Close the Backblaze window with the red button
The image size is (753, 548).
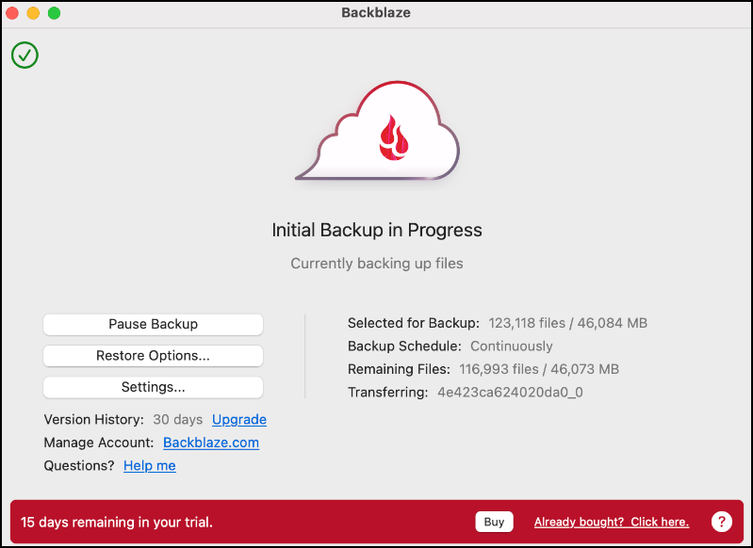(x=13, y=13)
